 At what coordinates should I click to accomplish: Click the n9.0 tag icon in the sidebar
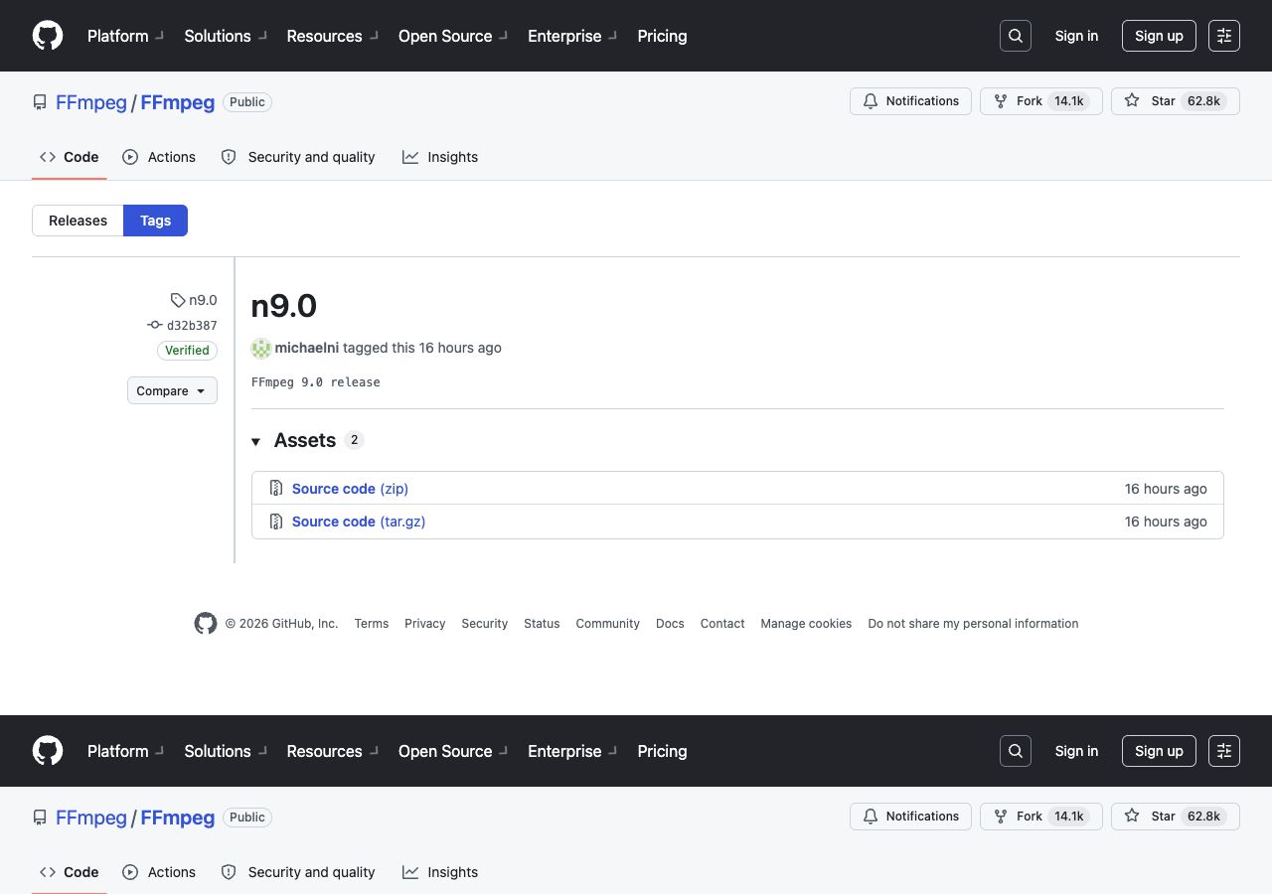coord(178,300)
